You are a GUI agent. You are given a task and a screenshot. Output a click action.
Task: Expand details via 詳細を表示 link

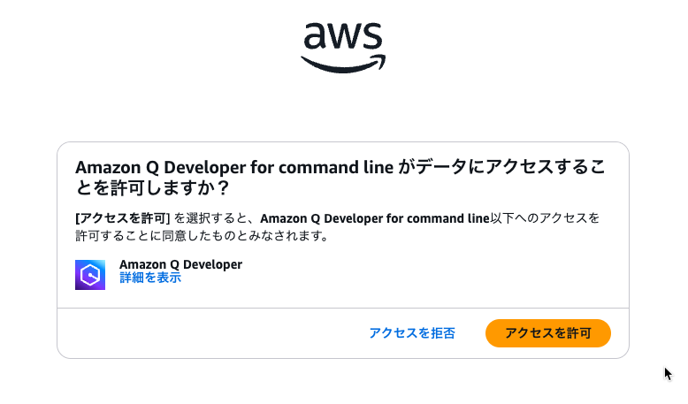[150, 278]
